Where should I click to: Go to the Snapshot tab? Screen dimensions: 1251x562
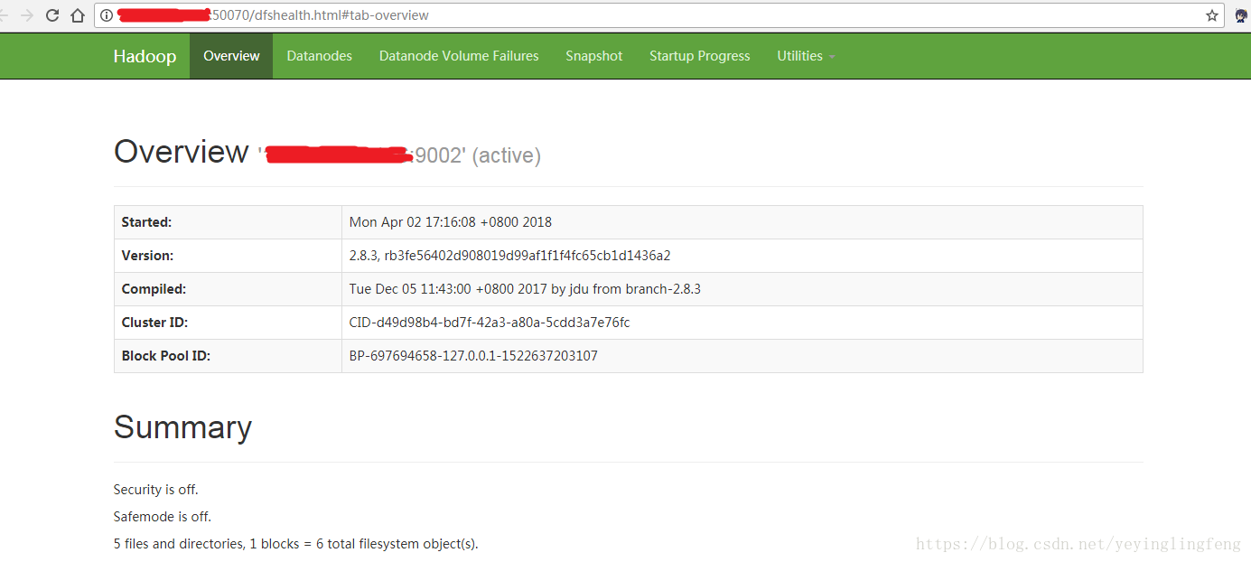point(594,56)
